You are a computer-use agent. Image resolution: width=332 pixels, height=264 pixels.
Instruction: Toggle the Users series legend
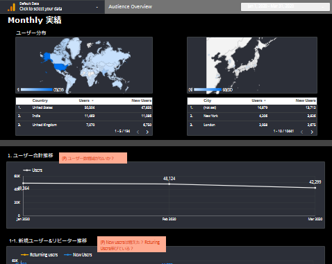33,170
